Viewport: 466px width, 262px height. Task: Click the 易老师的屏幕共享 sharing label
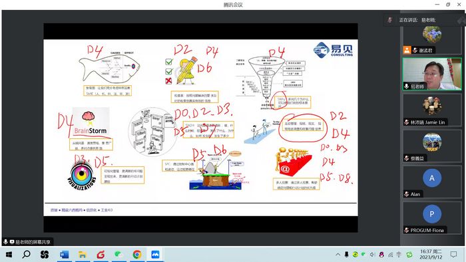coord(33,242)
